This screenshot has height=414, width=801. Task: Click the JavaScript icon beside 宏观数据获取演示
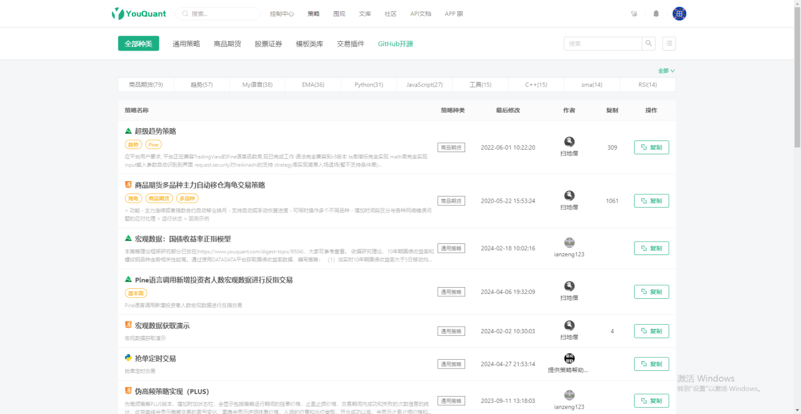(128, 325)
